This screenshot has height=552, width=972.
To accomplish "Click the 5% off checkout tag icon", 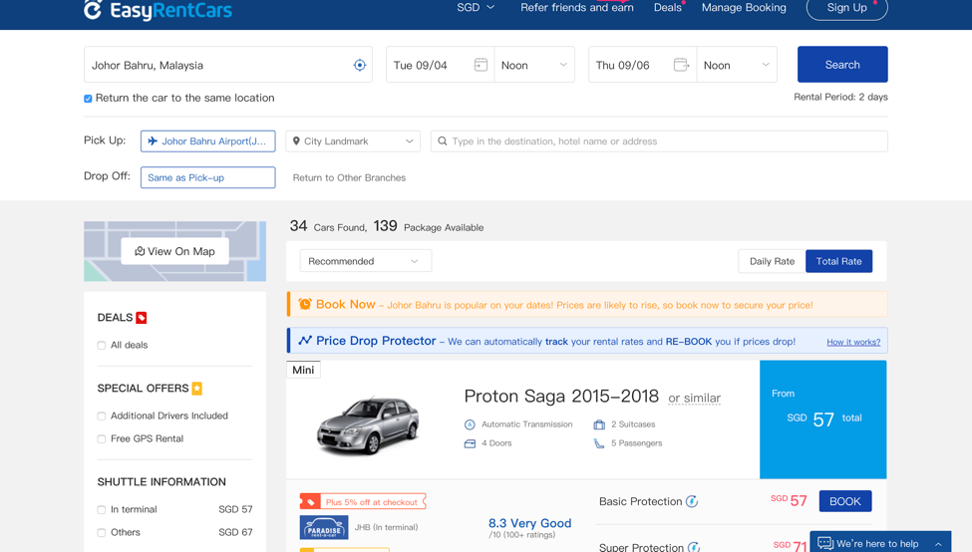I will (x=311, y=502).
